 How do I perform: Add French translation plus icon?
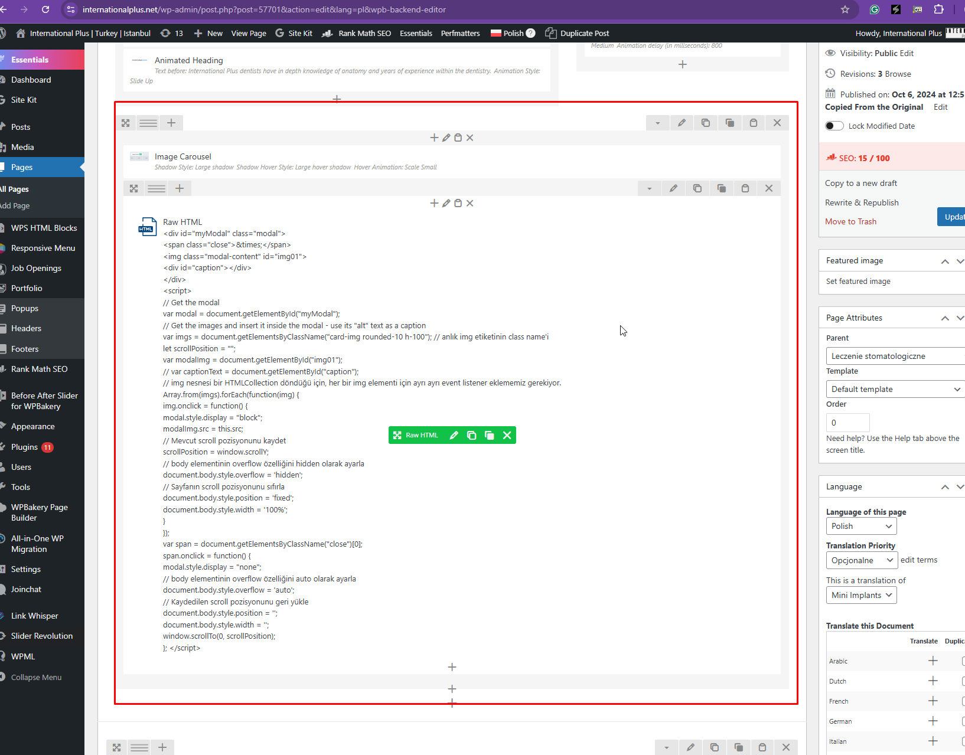click(933, 701)
